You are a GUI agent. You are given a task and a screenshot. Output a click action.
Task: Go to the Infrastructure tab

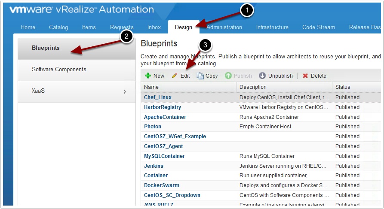tap(272, 27)
